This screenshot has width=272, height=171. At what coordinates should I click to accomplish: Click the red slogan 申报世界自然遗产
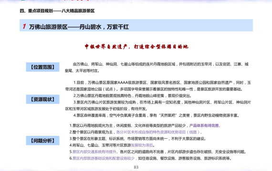click(106, 47)
